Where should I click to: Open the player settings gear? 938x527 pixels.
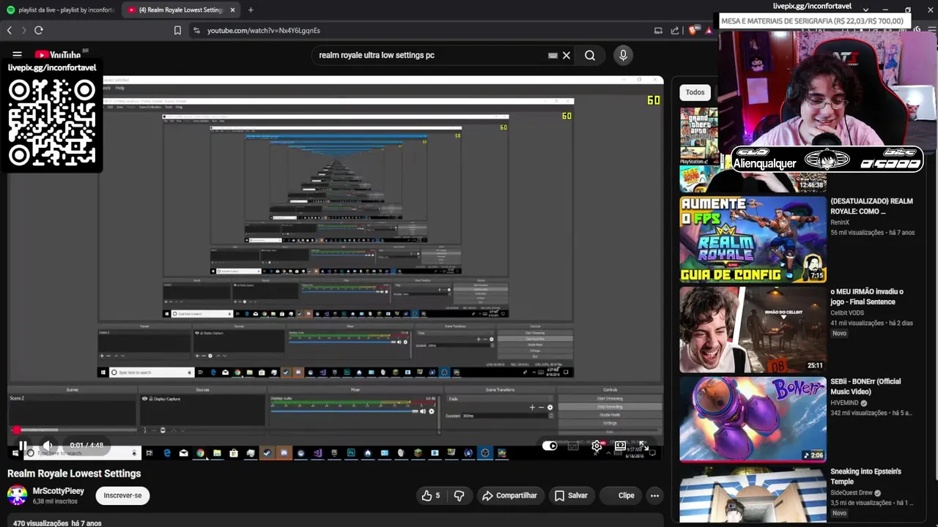597,446
